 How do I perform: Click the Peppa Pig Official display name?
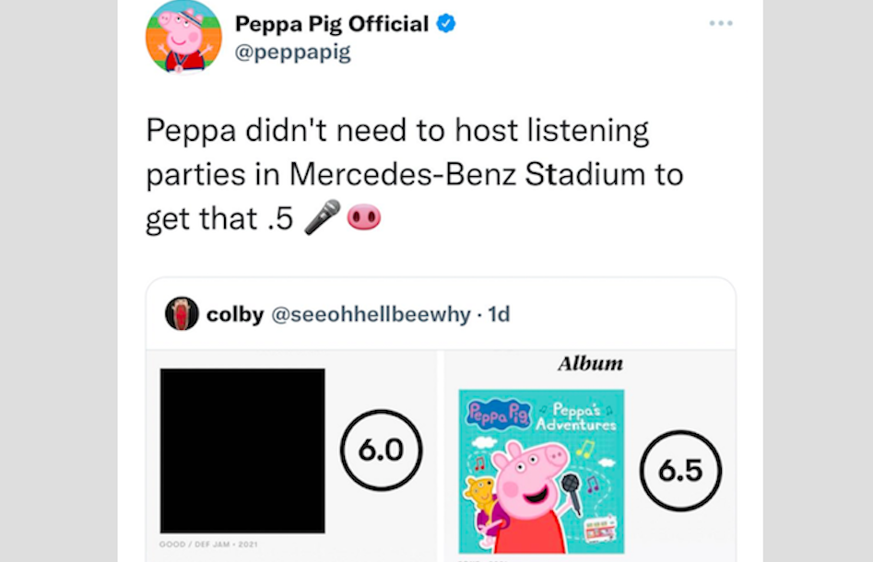point(332,24)
